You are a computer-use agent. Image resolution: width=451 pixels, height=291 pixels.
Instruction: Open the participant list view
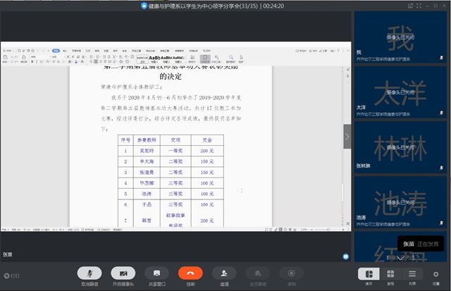click(413, 275)
